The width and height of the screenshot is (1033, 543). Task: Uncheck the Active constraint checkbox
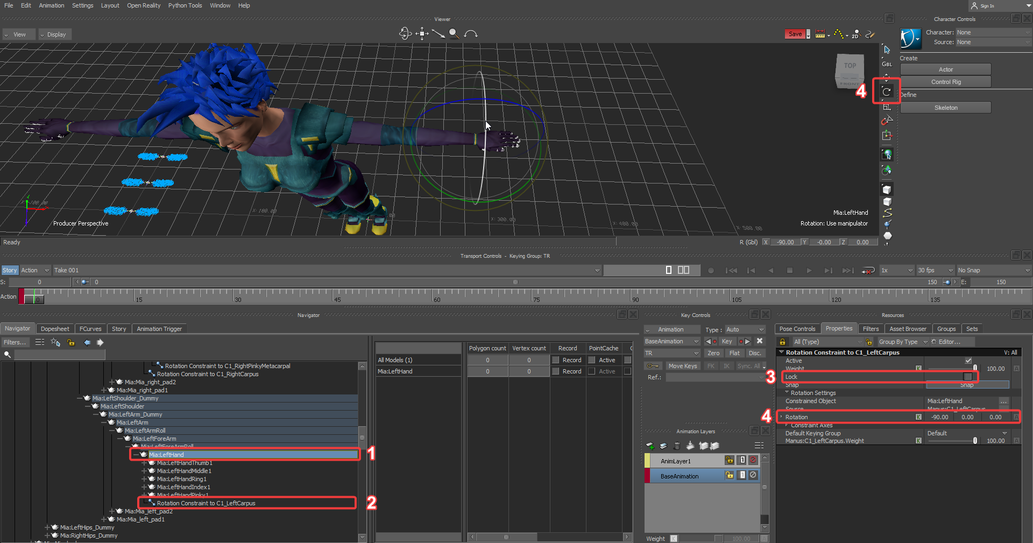coord(968,361)
